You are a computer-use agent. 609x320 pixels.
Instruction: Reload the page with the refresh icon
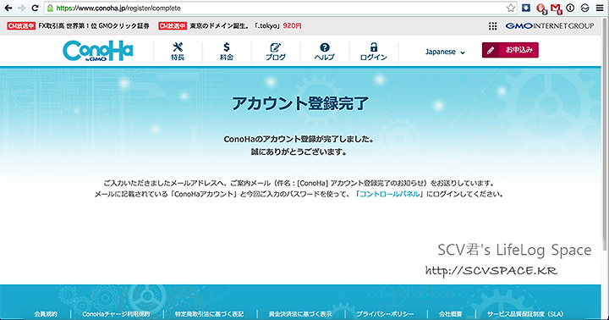(x=35, y=8)
